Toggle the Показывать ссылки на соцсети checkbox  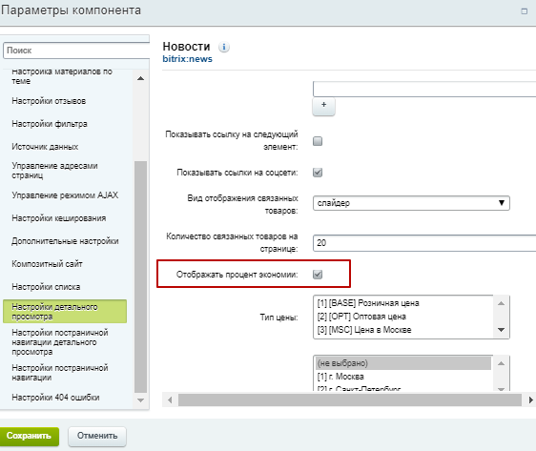click(x=318, y=173)
